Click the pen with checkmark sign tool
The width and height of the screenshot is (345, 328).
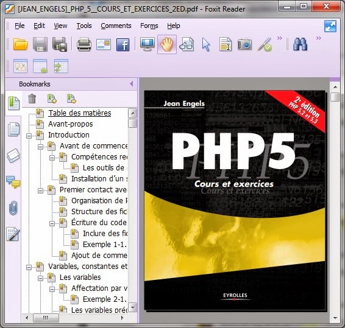(265, 45)
